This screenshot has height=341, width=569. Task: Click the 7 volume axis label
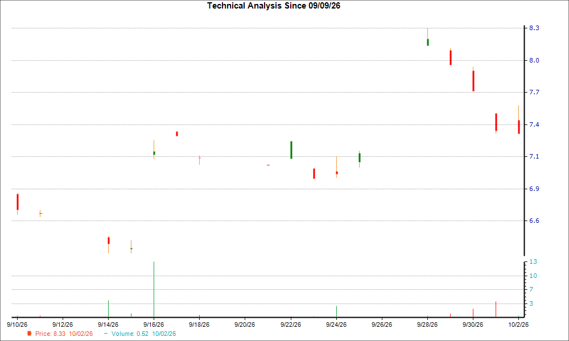(x=531, y=289)
